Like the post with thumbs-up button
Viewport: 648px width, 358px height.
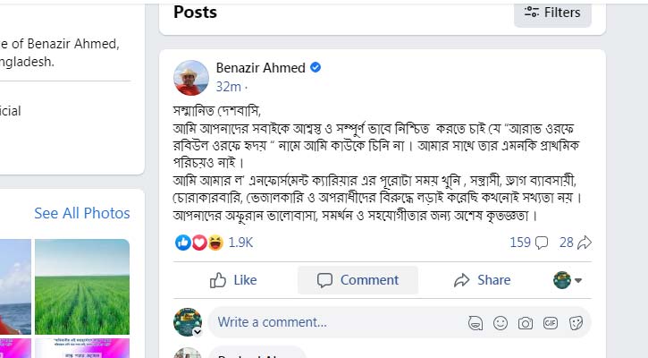(234, 280)
